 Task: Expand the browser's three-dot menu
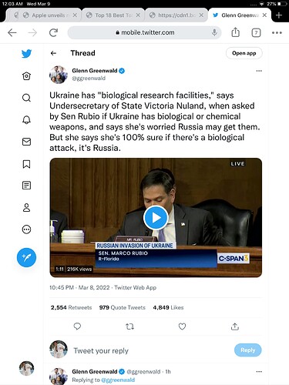(x=277, y=32)
